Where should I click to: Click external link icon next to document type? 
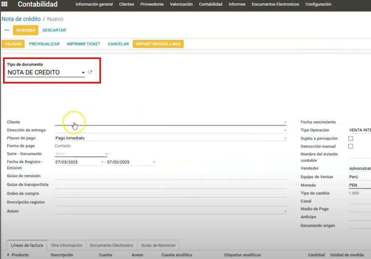coord(90,72)
